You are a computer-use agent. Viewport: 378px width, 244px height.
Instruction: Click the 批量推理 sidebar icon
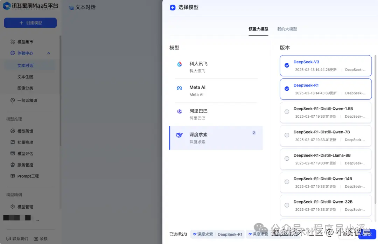13,142
